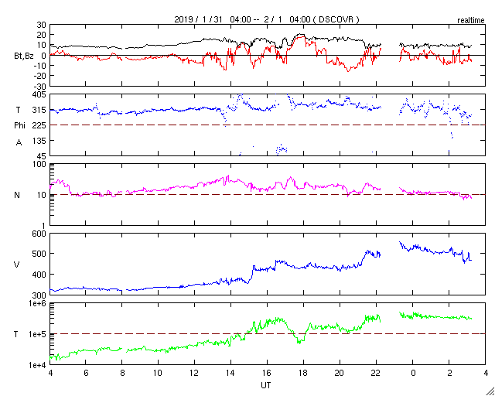Click the 'Bt,Bz' axis label
Viewport: 495px width, 396px height.
point(24,57)
